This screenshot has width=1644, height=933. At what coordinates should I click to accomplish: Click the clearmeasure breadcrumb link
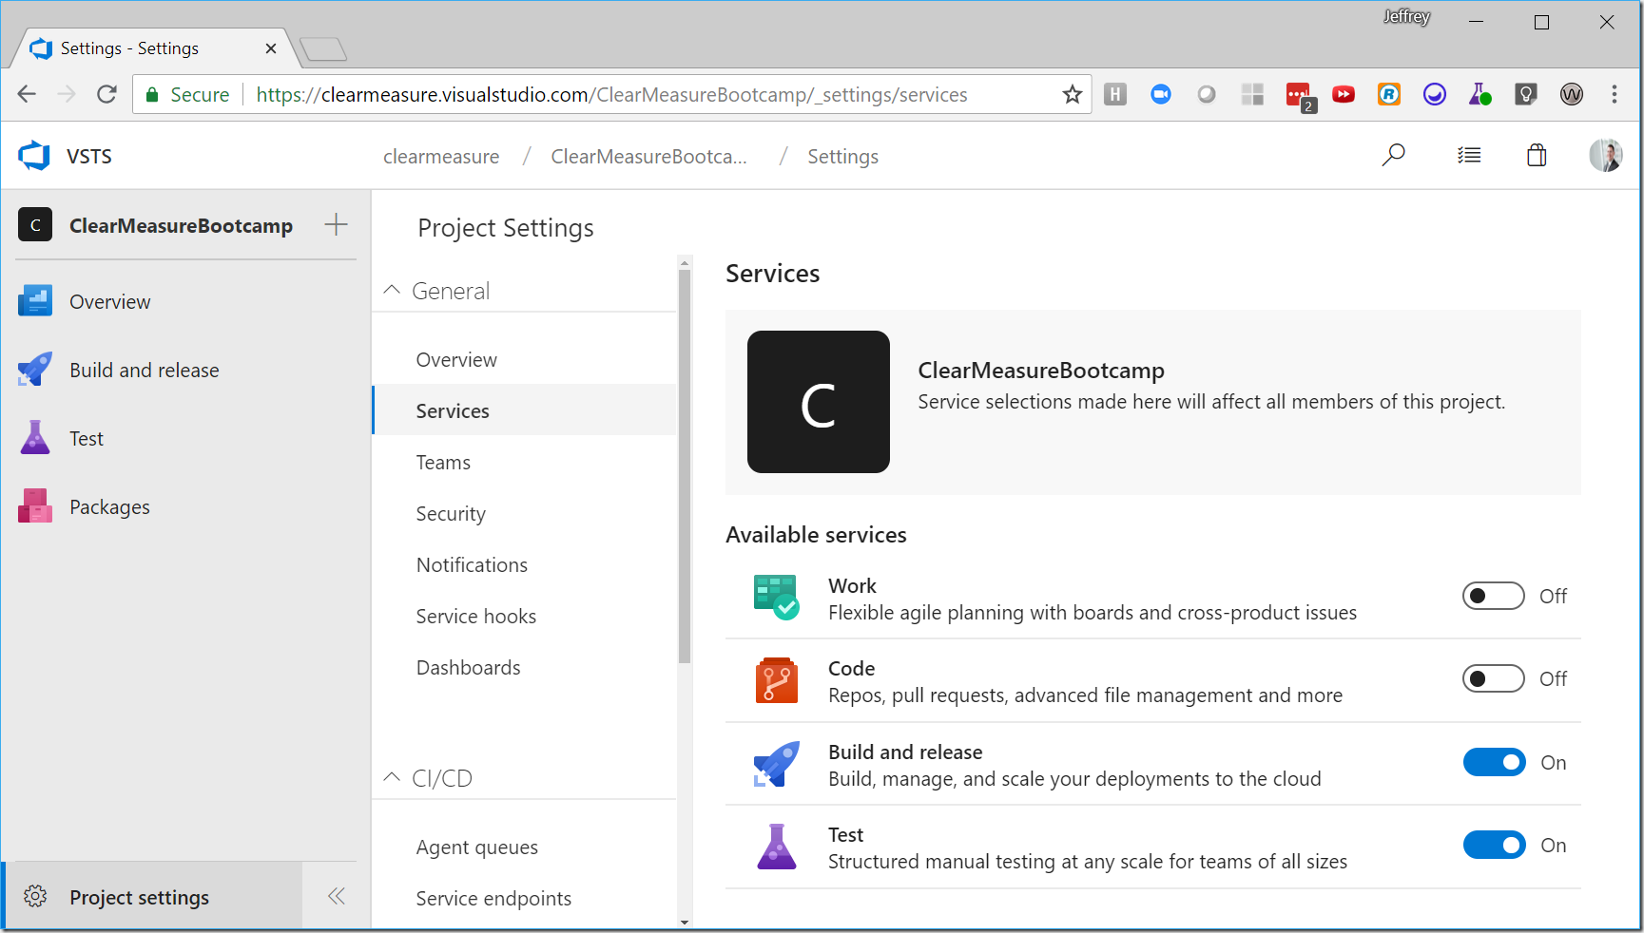pos(441,156)
